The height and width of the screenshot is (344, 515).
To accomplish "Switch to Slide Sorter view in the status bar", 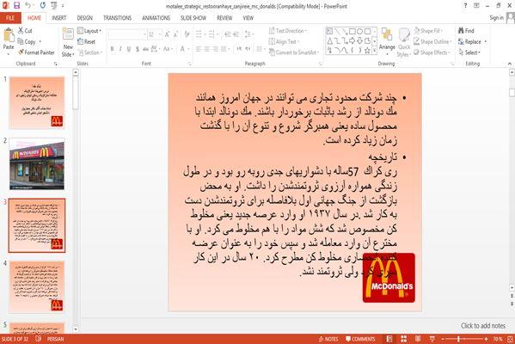I will pos(403,339).
